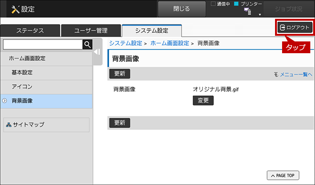This screenshot has width=315, height=185.
Task: Click the 閉じる button
Action: click(x=181, y=9)
